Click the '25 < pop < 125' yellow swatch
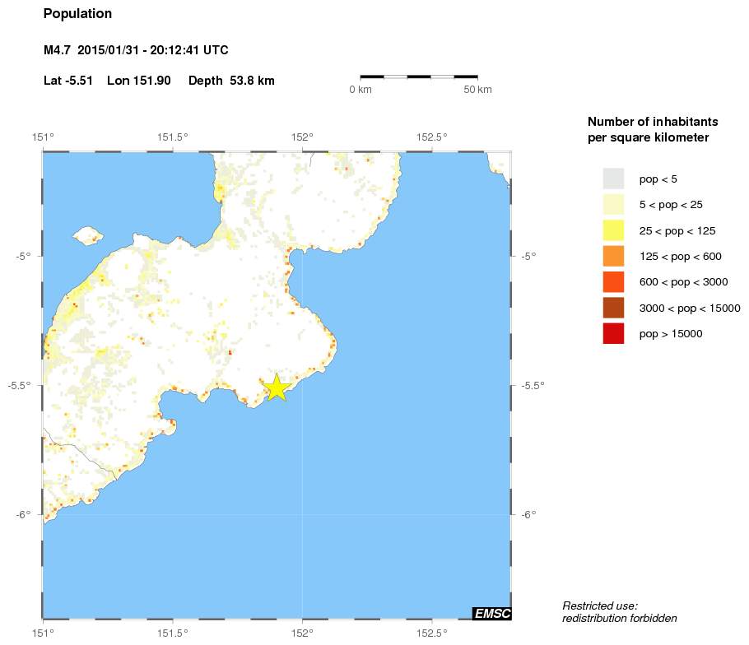Screen dimensions: 749x645 pos(613,230)
